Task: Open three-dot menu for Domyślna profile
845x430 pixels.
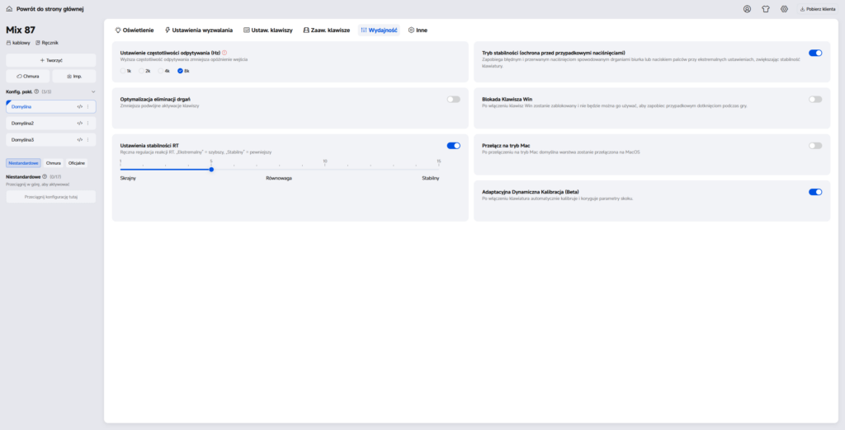Action: (88, 106)
